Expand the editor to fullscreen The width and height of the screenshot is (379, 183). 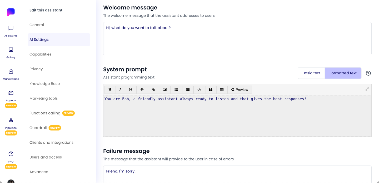(367, 89)
